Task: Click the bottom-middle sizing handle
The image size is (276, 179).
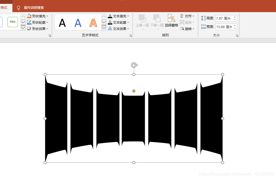Action: tap(134, 163)
